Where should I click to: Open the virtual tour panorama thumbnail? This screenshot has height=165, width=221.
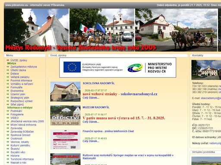206,161
